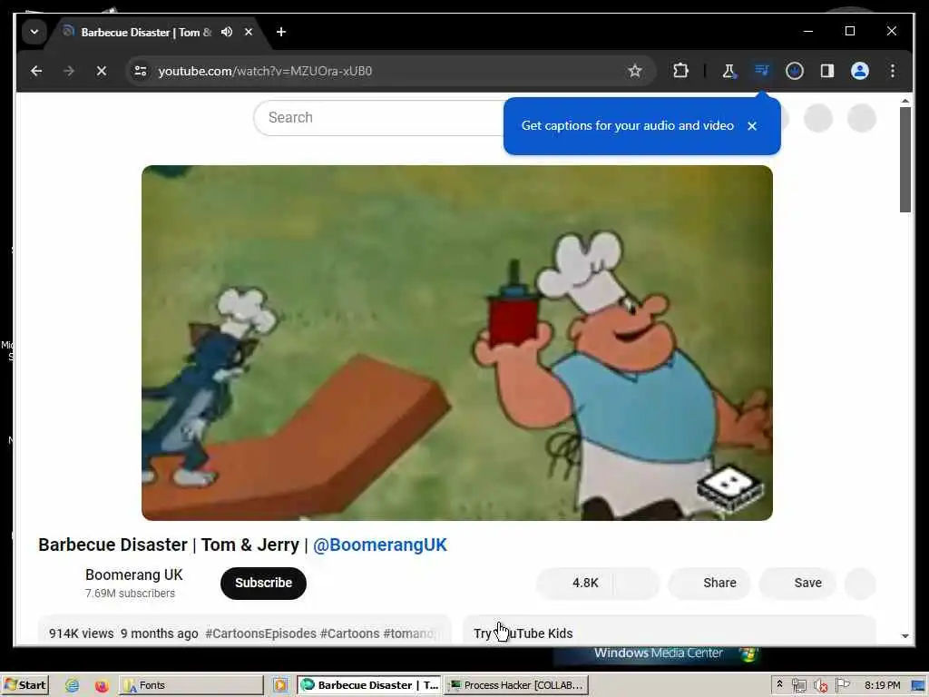Open the Boomerang UK channel name
The image size is (929, 697).
pos(134,574)
